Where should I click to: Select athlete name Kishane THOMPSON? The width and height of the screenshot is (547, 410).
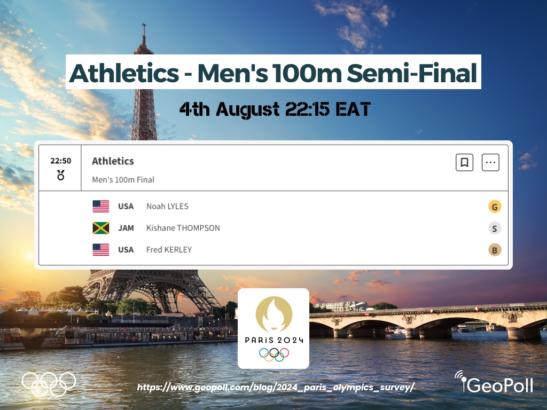pyautogui.click(x=183, y=228)
